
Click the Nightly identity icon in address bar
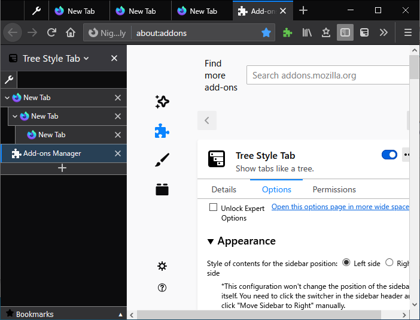point(107,33)
